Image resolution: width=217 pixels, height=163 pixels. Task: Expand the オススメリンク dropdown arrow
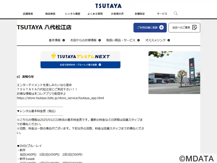169,40
